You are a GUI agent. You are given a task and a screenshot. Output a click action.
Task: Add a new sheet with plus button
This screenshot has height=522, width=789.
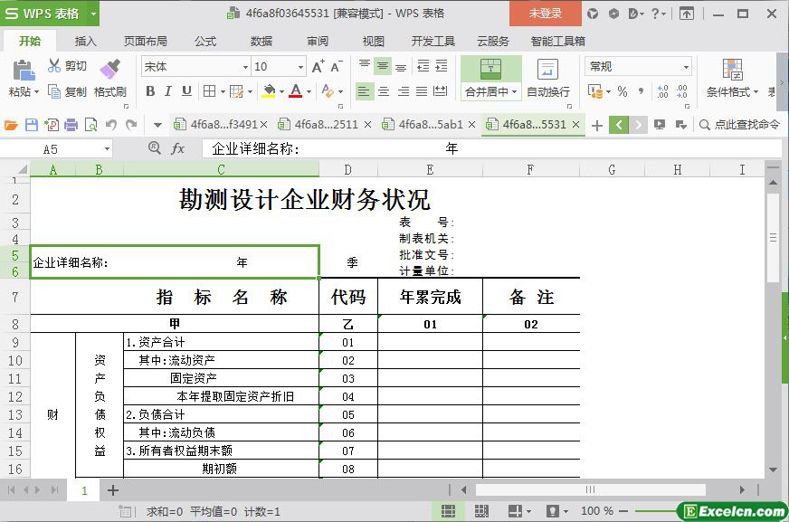[x=113, y=489]
